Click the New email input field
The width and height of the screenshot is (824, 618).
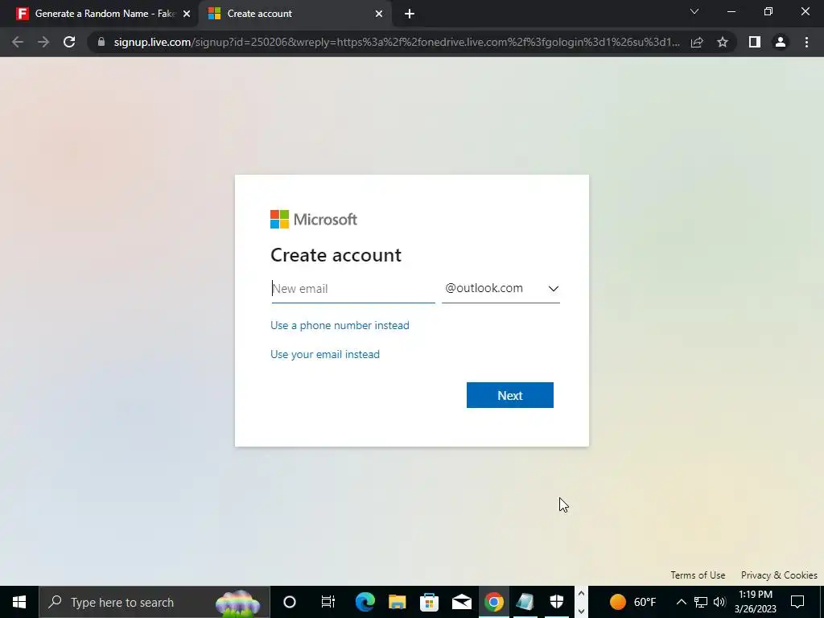coord(353,289)
